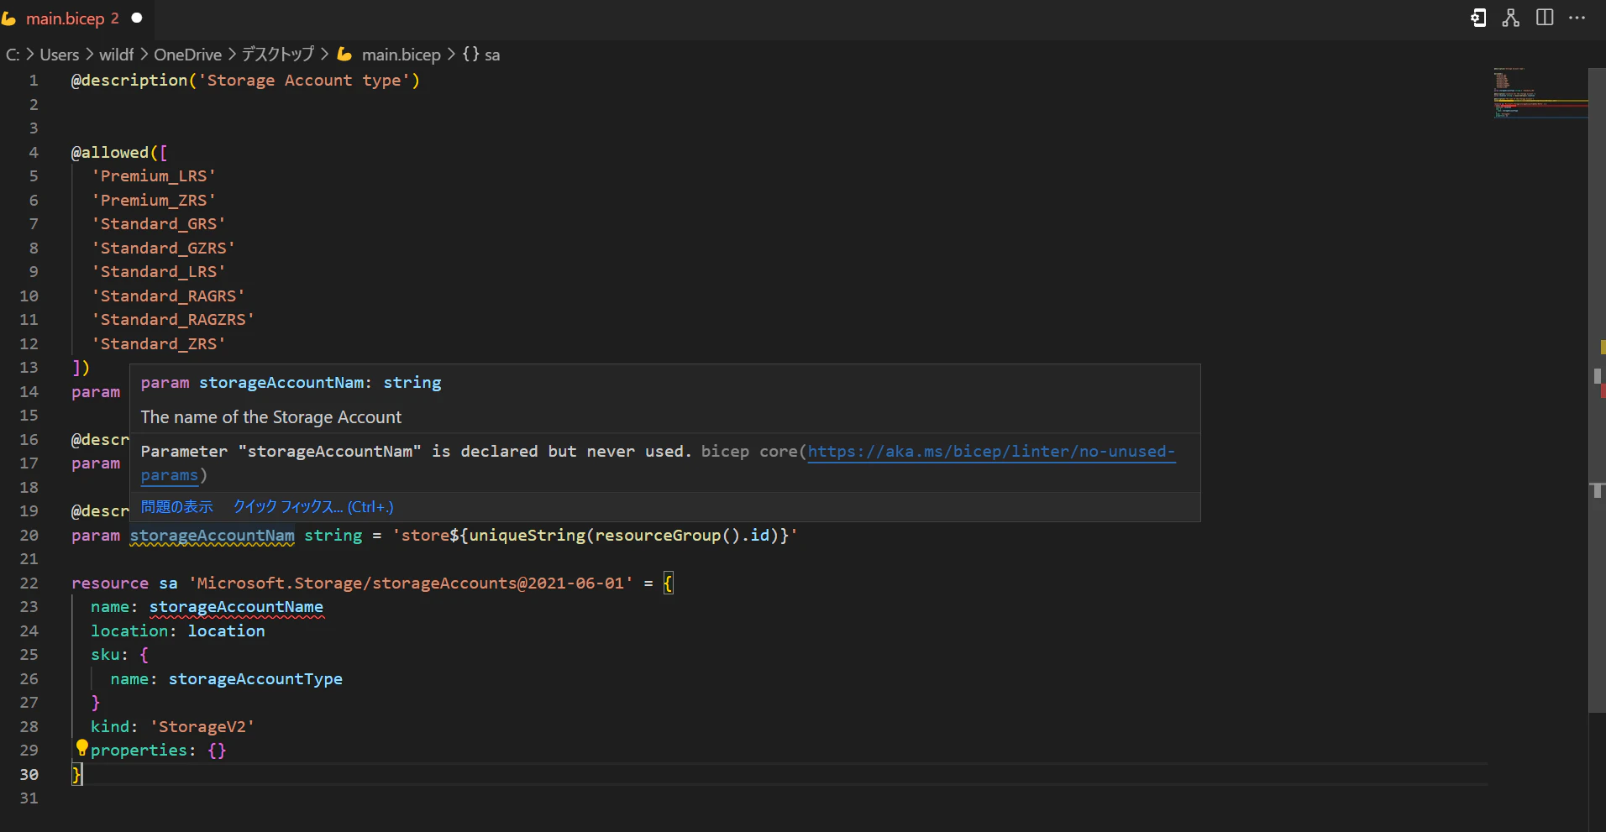Click the 'Standard_GZRS' value
1606x832 pixels.
pyautogui.click(x=164, y=249)
